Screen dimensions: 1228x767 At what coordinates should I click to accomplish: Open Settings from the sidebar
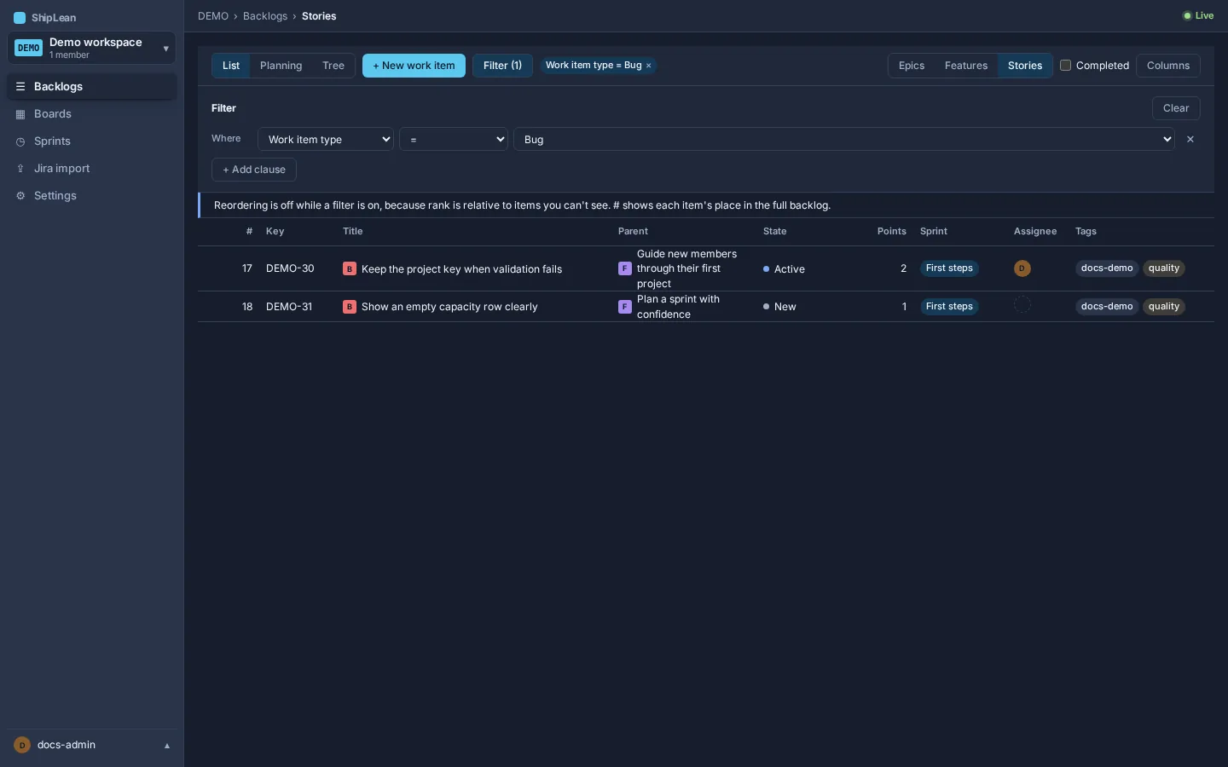pyautogui.click(x=92, y=196)
